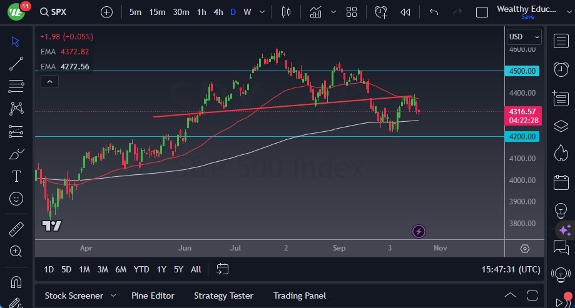Click the bar replay rewind icon

tap(405, 12)
